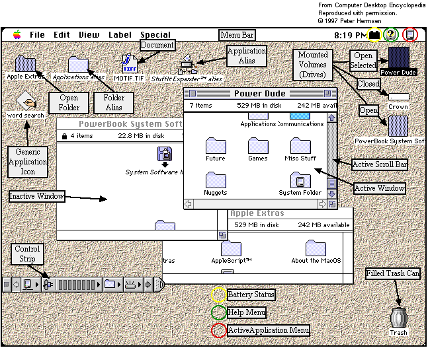The image size is (428, 348).
Task: Select the Applications folder in Power Dude window
Action: point(258,116)
